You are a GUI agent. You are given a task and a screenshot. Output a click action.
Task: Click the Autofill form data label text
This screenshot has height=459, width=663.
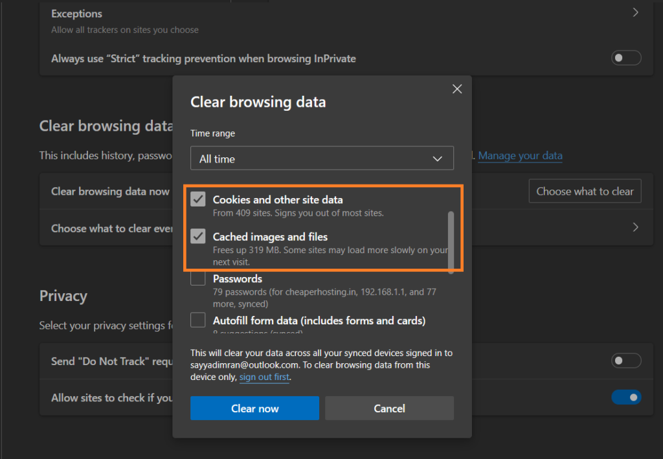319,321
